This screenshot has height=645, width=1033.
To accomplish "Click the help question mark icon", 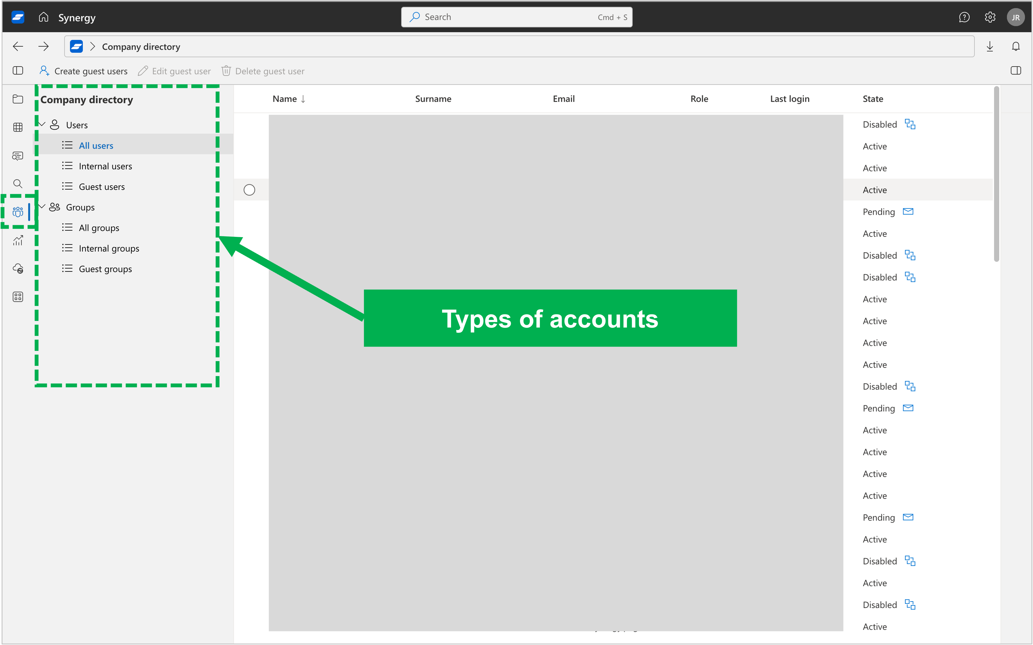I will point(965,16).
